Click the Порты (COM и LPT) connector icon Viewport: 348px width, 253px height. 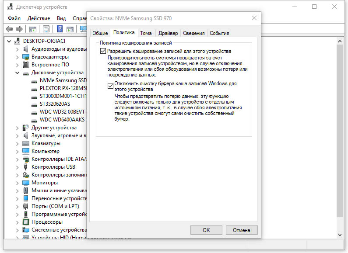pyautogui.click(x=26, y=206)
